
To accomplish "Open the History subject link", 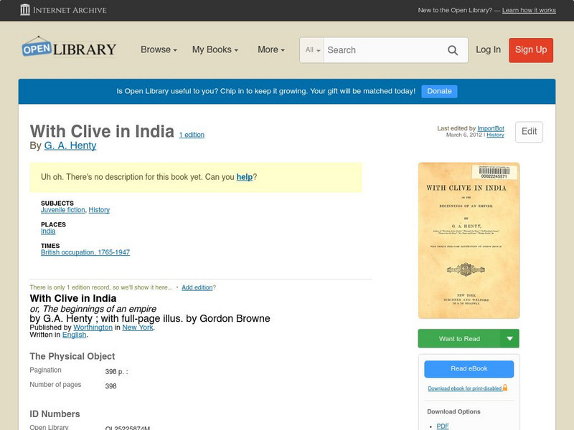I will tap(99, 210).
